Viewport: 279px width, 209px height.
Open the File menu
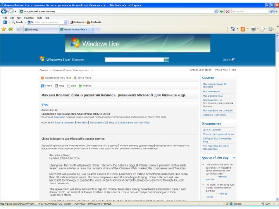point(5,18)
